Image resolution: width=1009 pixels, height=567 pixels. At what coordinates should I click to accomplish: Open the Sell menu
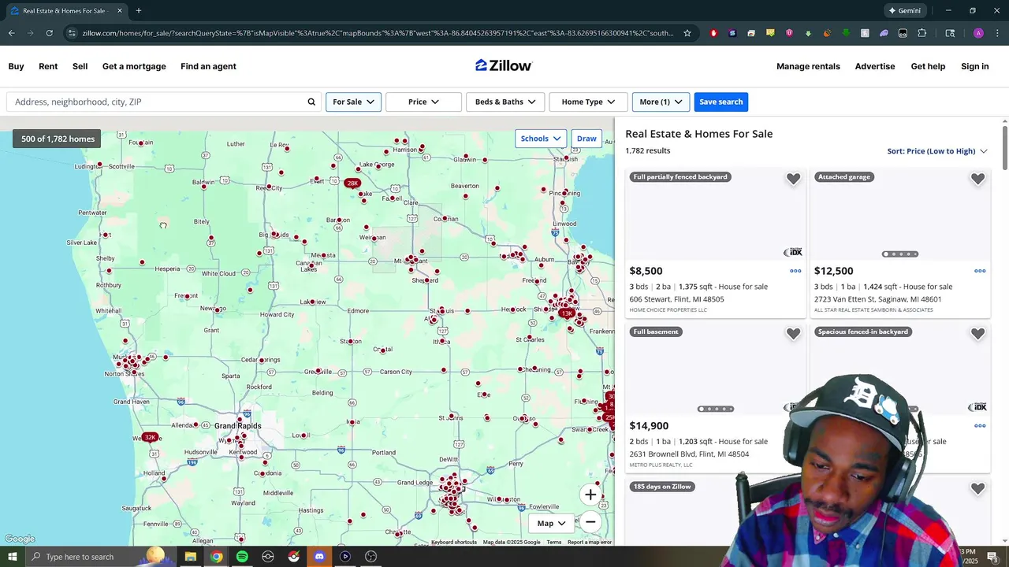tap(80, 66)
